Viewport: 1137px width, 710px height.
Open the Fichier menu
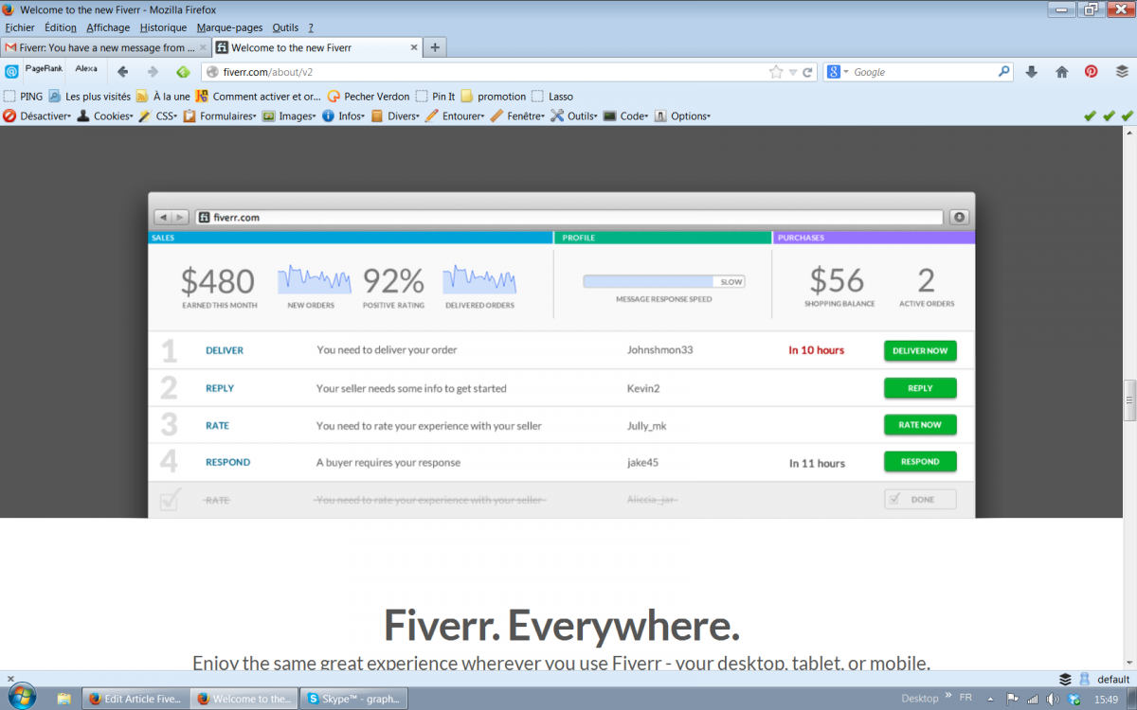[x=20, y=27]
